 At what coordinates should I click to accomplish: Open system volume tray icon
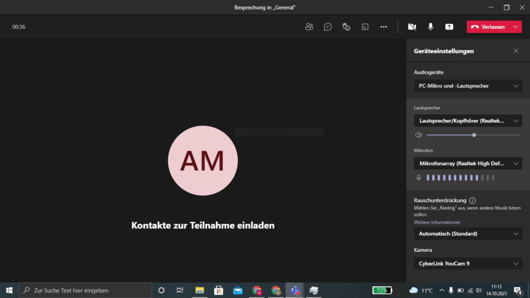click(x=479, y=290)
